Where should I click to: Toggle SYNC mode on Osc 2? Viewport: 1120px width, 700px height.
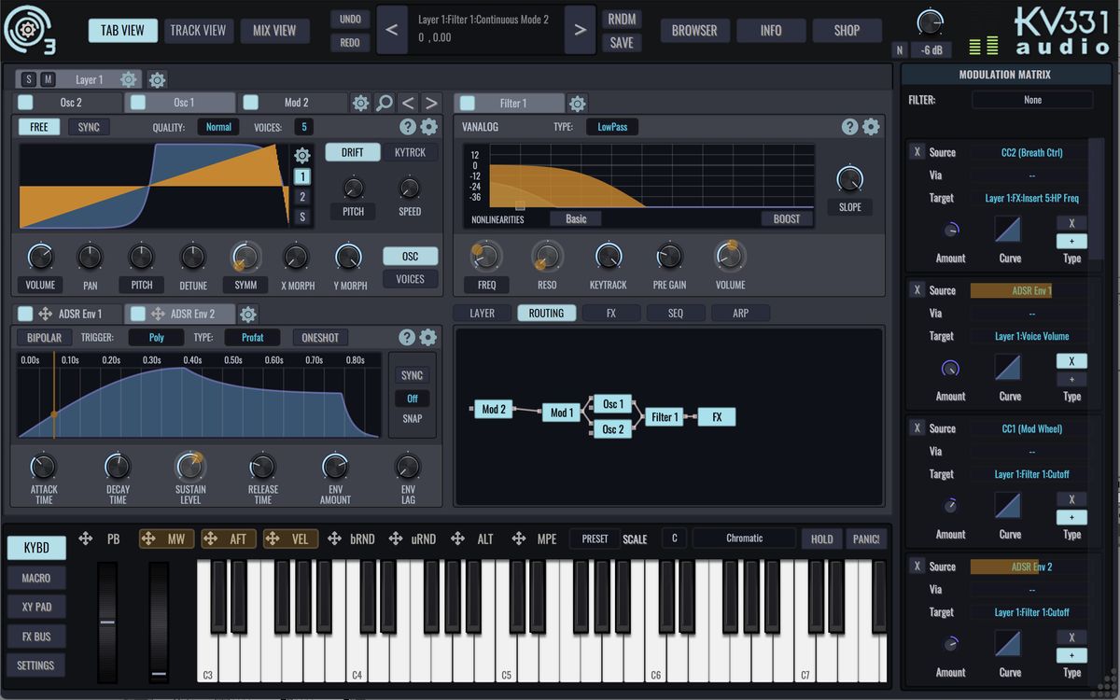[x=88, y=126]
